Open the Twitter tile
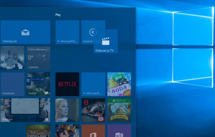This screenshot has width=215, height=137. click(38, 84)
